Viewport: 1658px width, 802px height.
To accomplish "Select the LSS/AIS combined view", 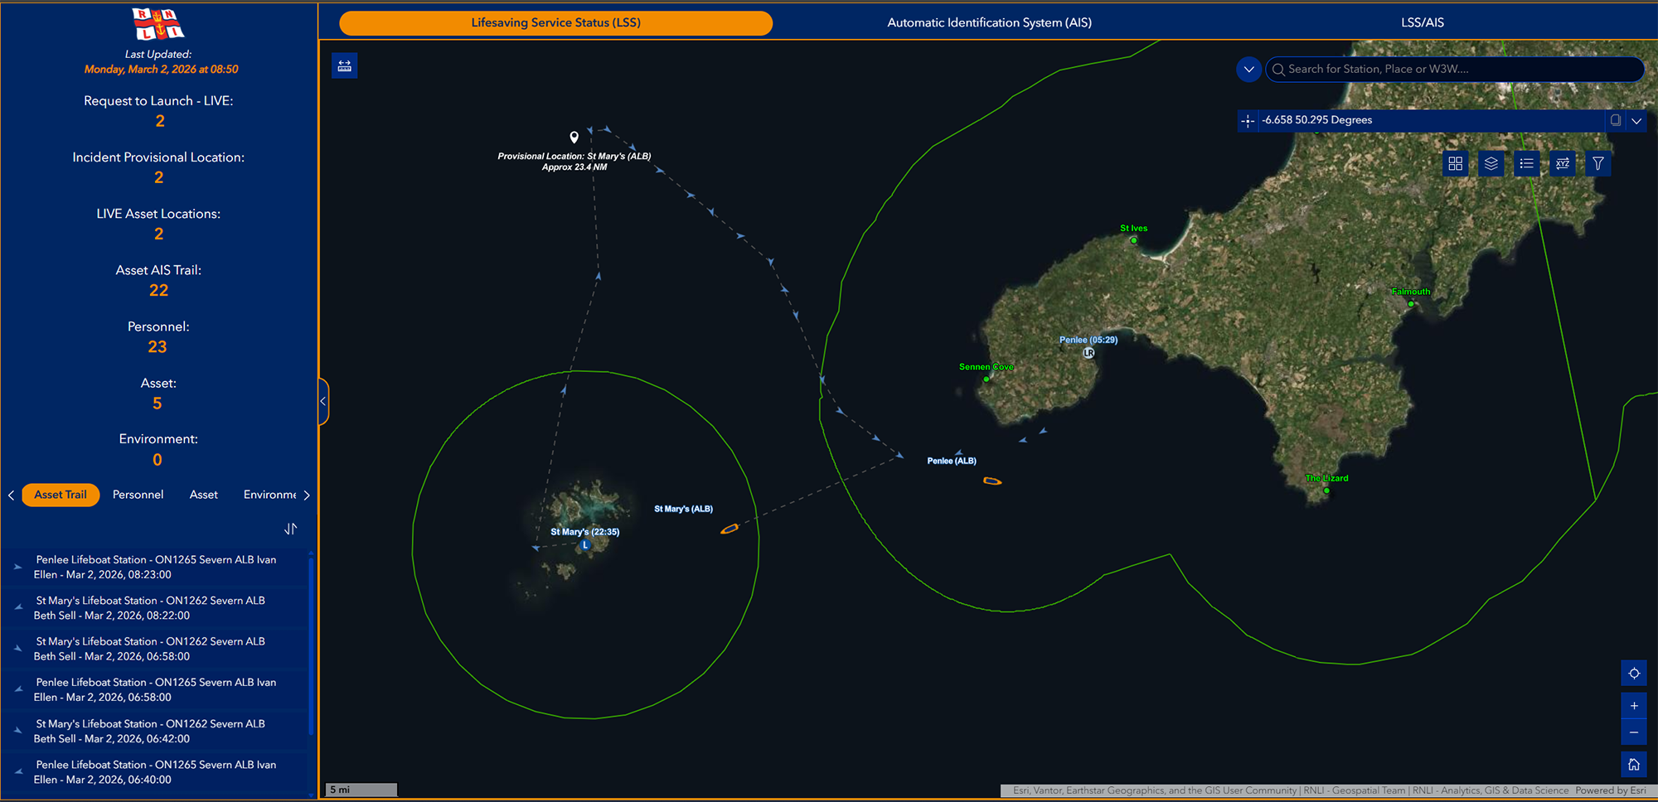I will click(1423, 22).
